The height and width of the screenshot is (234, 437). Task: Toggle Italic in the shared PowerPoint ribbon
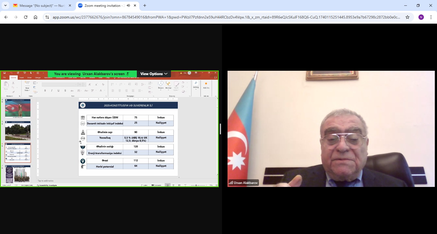click(52, 91)
